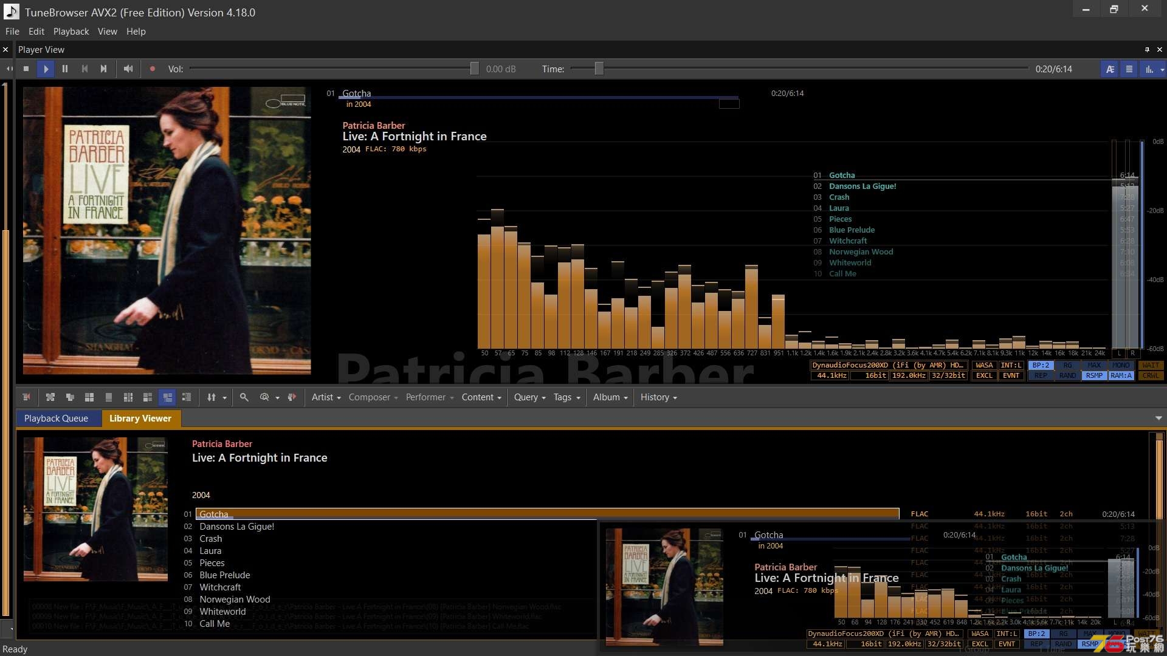Click the play button in Player View
The width and height of the screenshot is (1167, 656).
[x=46, y=69]
